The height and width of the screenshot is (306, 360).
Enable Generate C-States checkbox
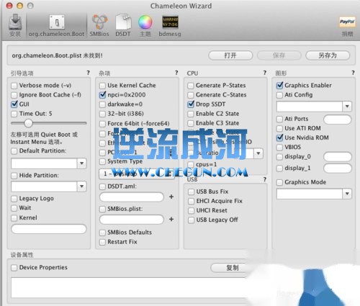click(x=191, y=95)
